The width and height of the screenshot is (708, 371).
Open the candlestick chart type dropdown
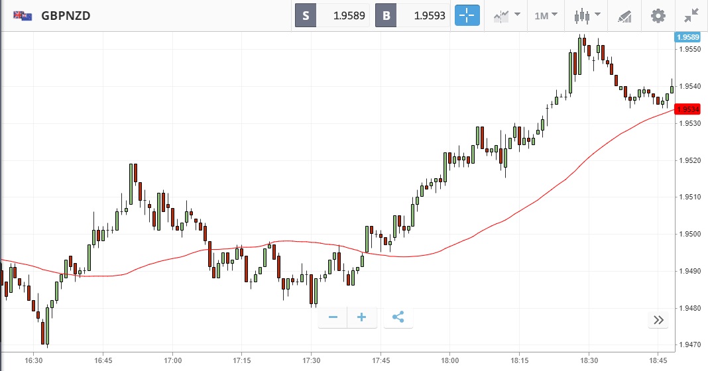point(587,15)
